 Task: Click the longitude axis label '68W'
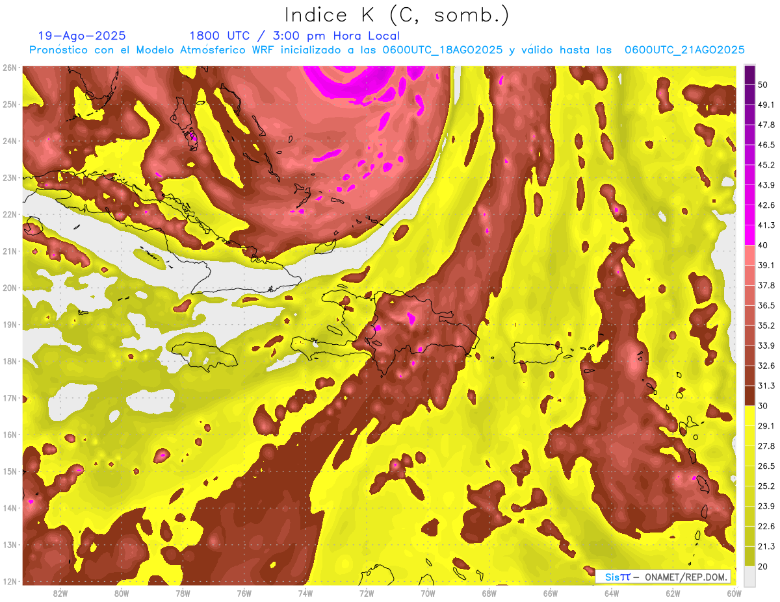[x=489, y=594]
